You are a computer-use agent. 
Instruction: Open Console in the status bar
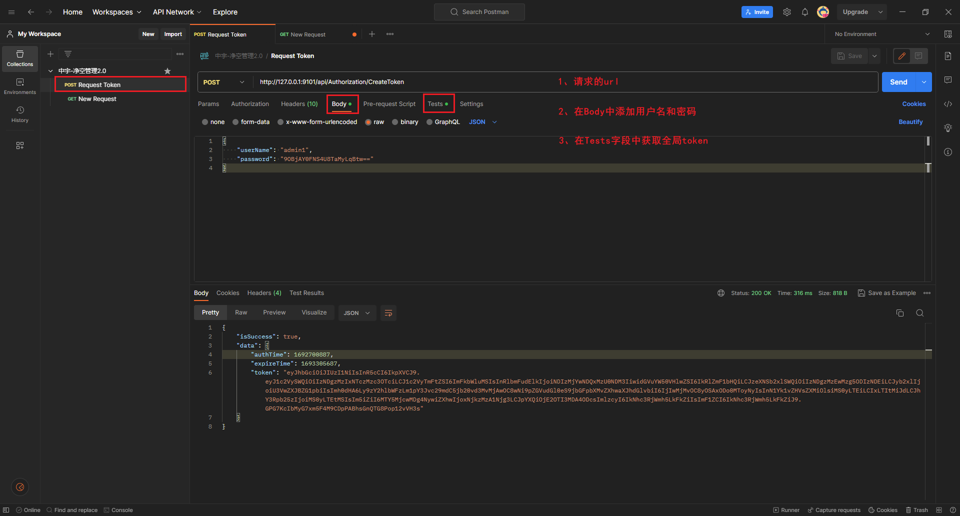[x=118, y=510]
